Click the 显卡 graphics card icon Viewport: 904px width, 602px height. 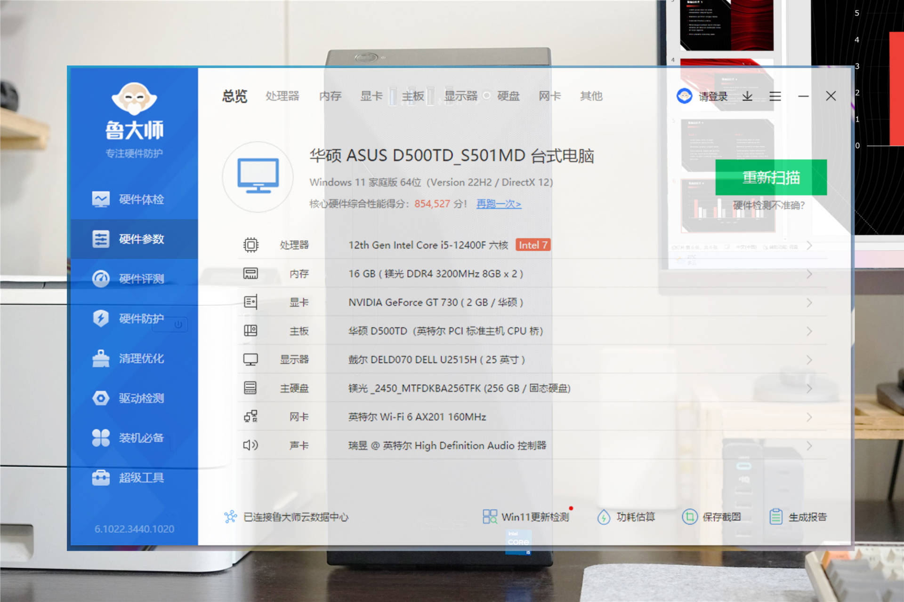click(x=250, y=302)
